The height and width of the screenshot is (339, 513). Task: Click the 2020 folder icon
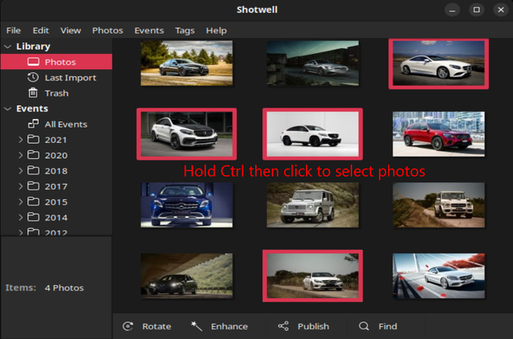point(33,155)
